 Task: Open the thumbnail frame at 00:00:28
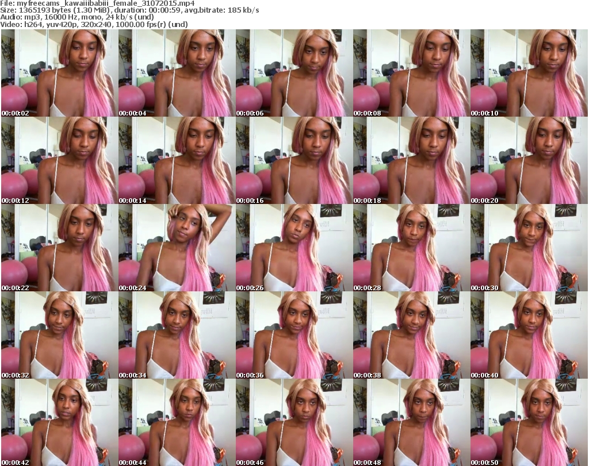(x=411, y=248)
